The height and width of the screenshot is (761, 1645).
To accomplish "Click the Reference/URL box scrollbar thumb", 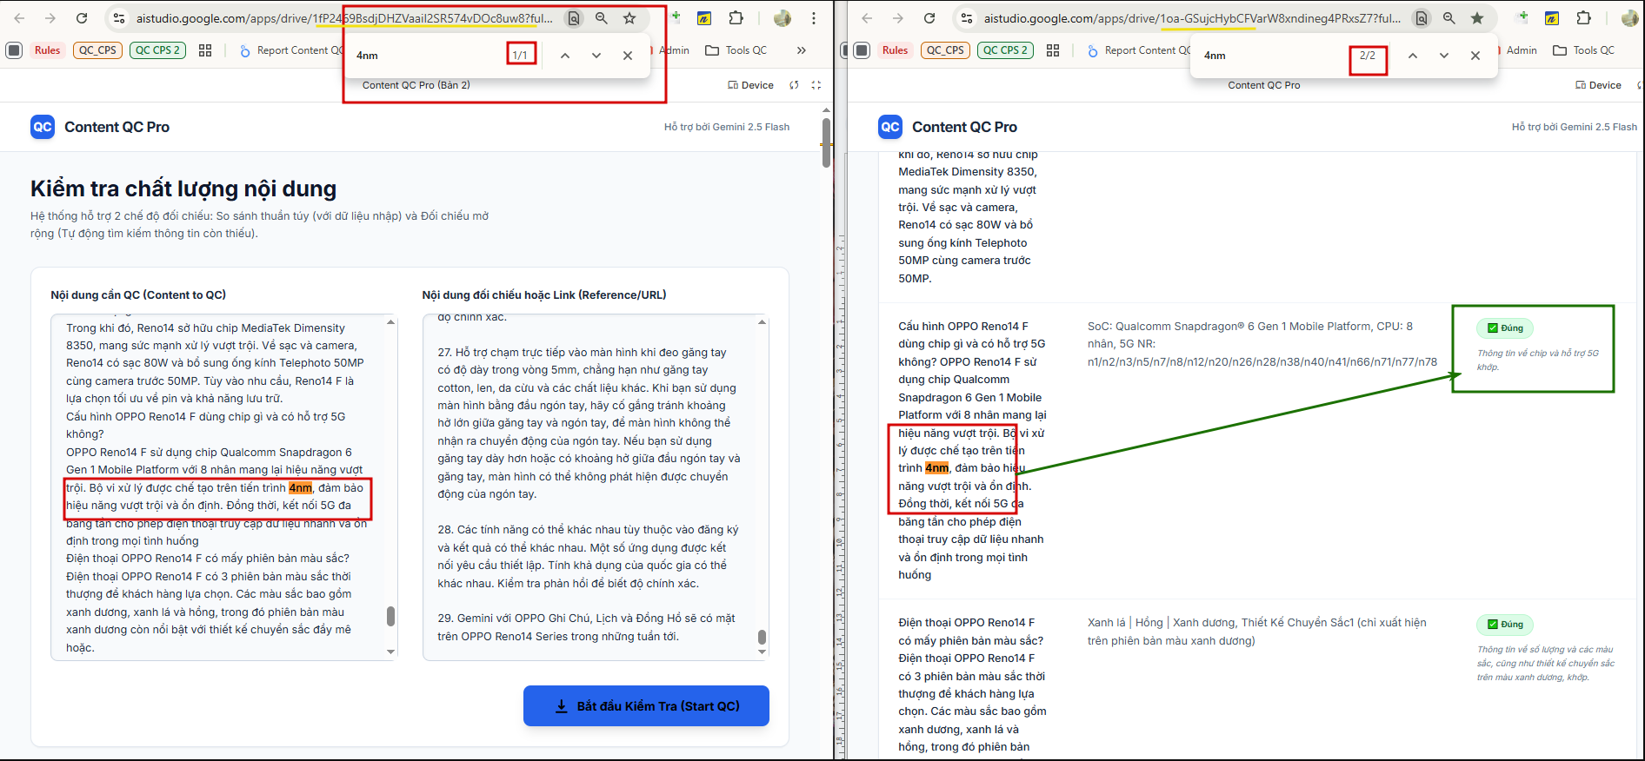I will point(762,637).
